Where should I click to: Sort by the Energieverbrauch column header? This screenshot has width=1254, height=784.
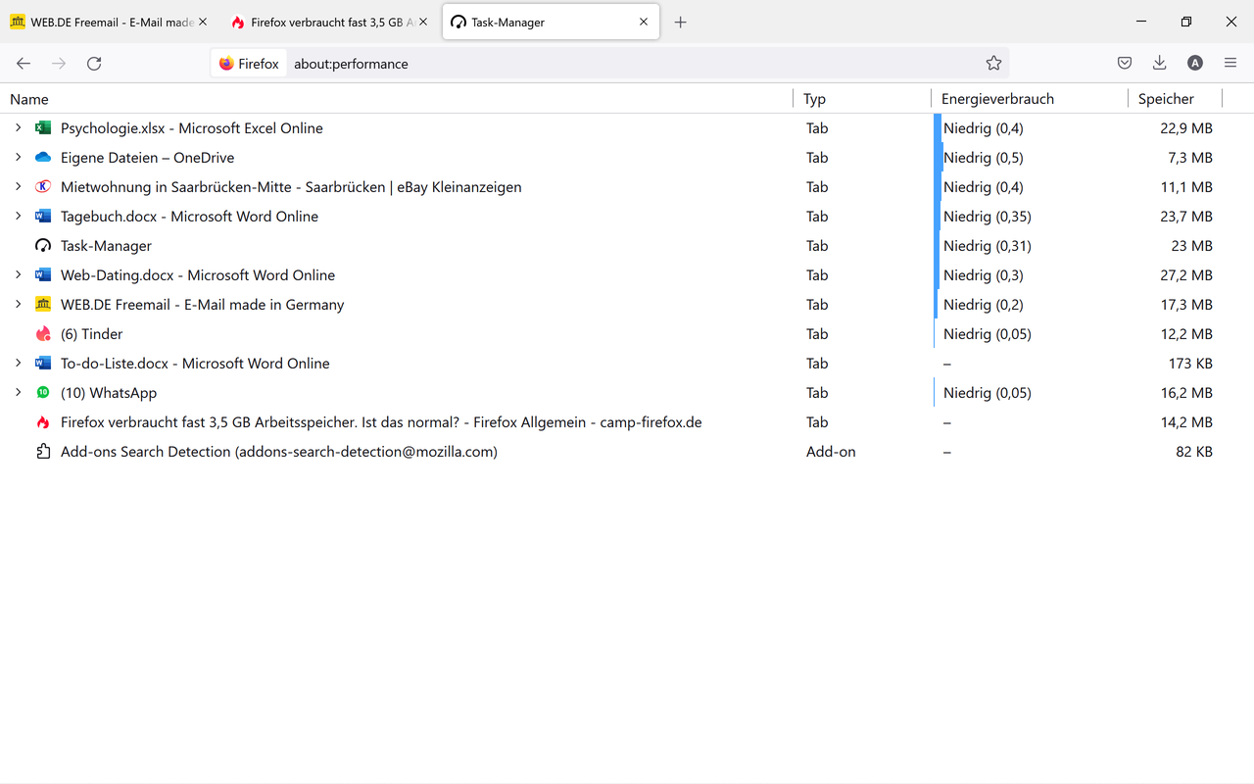point(997,99)
